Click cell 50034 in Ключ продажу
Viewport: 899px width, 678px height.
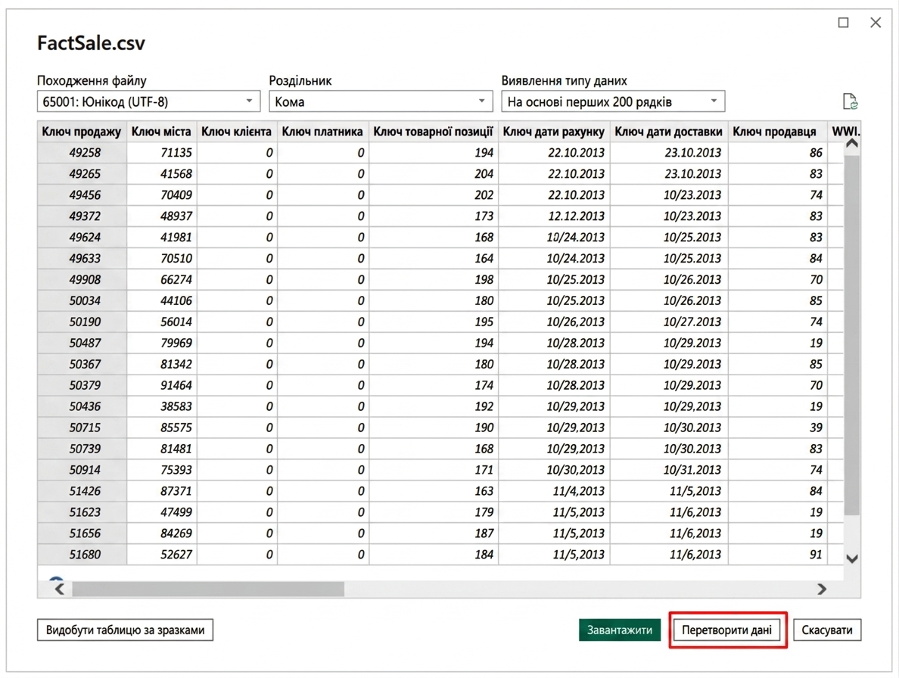click(82, 301)
